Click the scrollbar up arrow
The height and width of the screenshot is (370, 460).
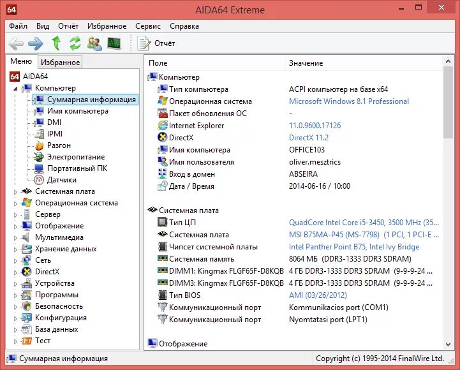(x=448, y=61)
